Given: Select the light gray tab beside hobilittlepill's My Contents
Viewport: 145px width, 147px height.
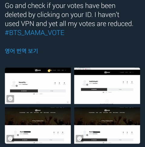Looking at the screenshot, I should (x=121, y=89).
